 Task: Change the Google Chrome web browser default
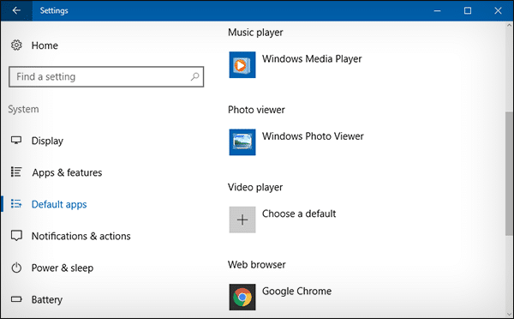coord(296,292)
